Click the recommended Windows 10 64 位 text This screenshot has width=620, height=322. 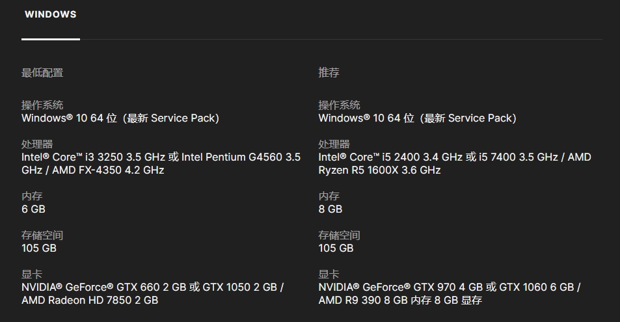coord(418,118)
